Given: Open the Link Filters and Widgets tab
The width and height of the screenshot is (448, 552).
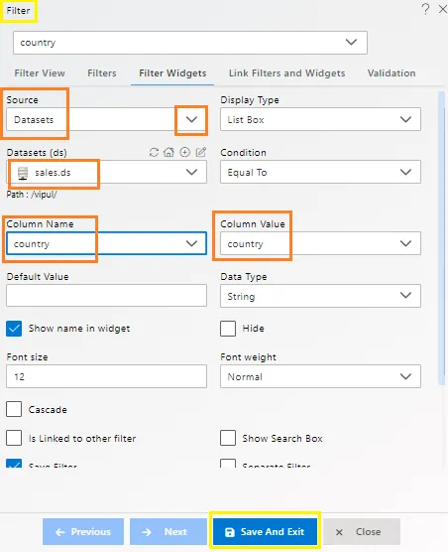Looking at the screenshot, I should (x=287, y=73).
